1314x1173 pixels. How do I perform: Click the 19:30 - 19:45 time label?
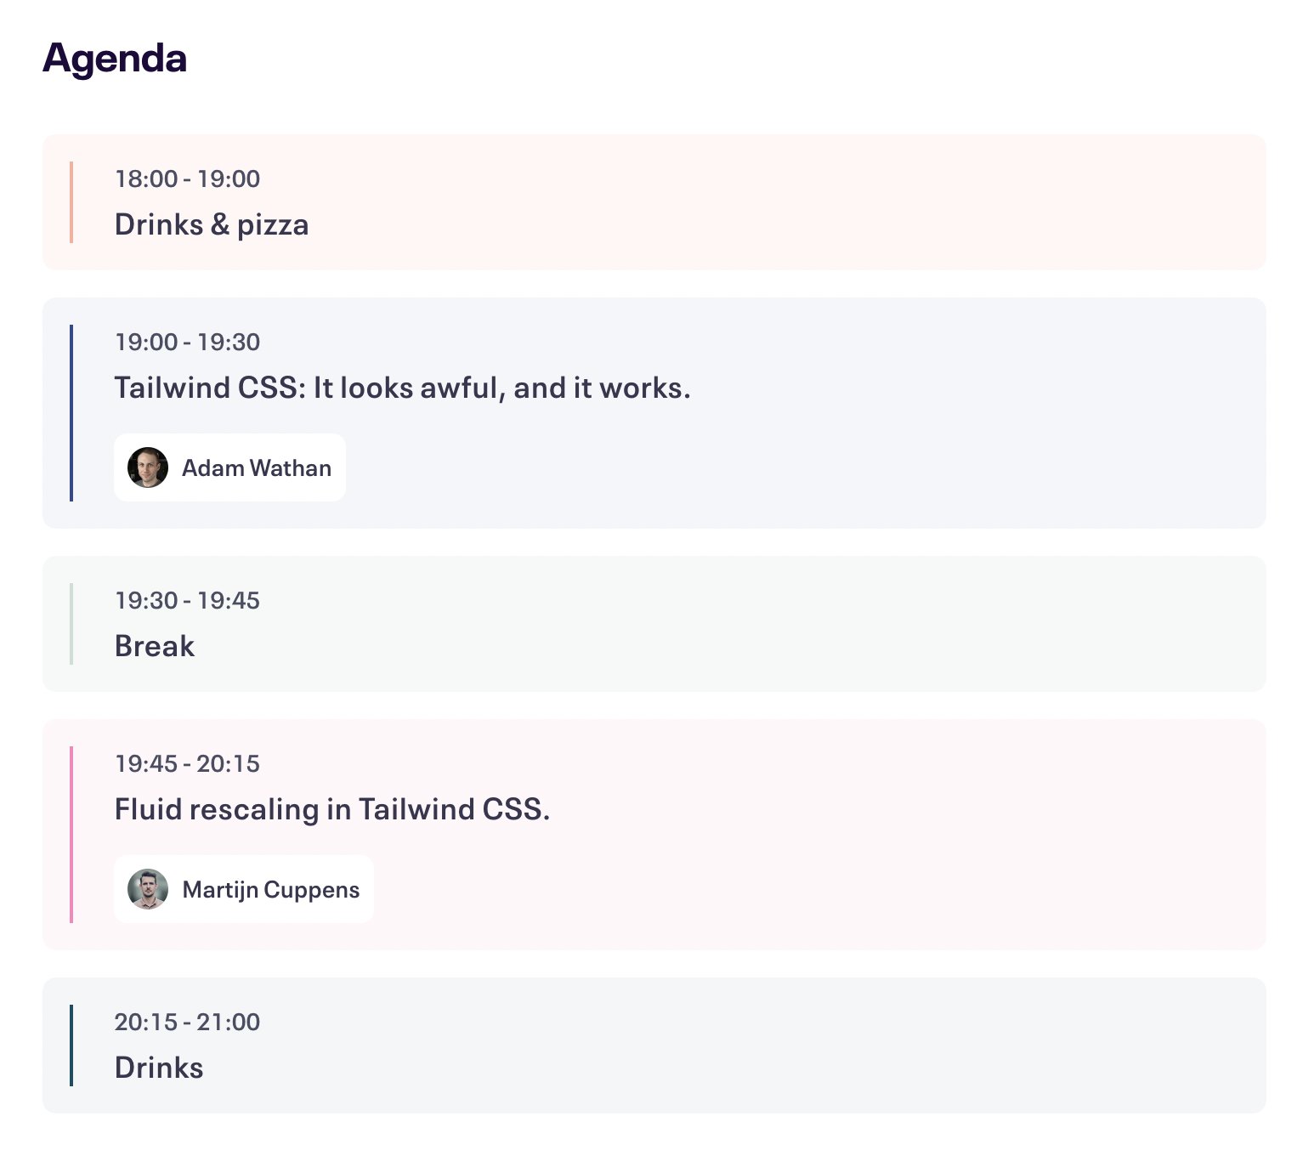[x=187, y=600]
